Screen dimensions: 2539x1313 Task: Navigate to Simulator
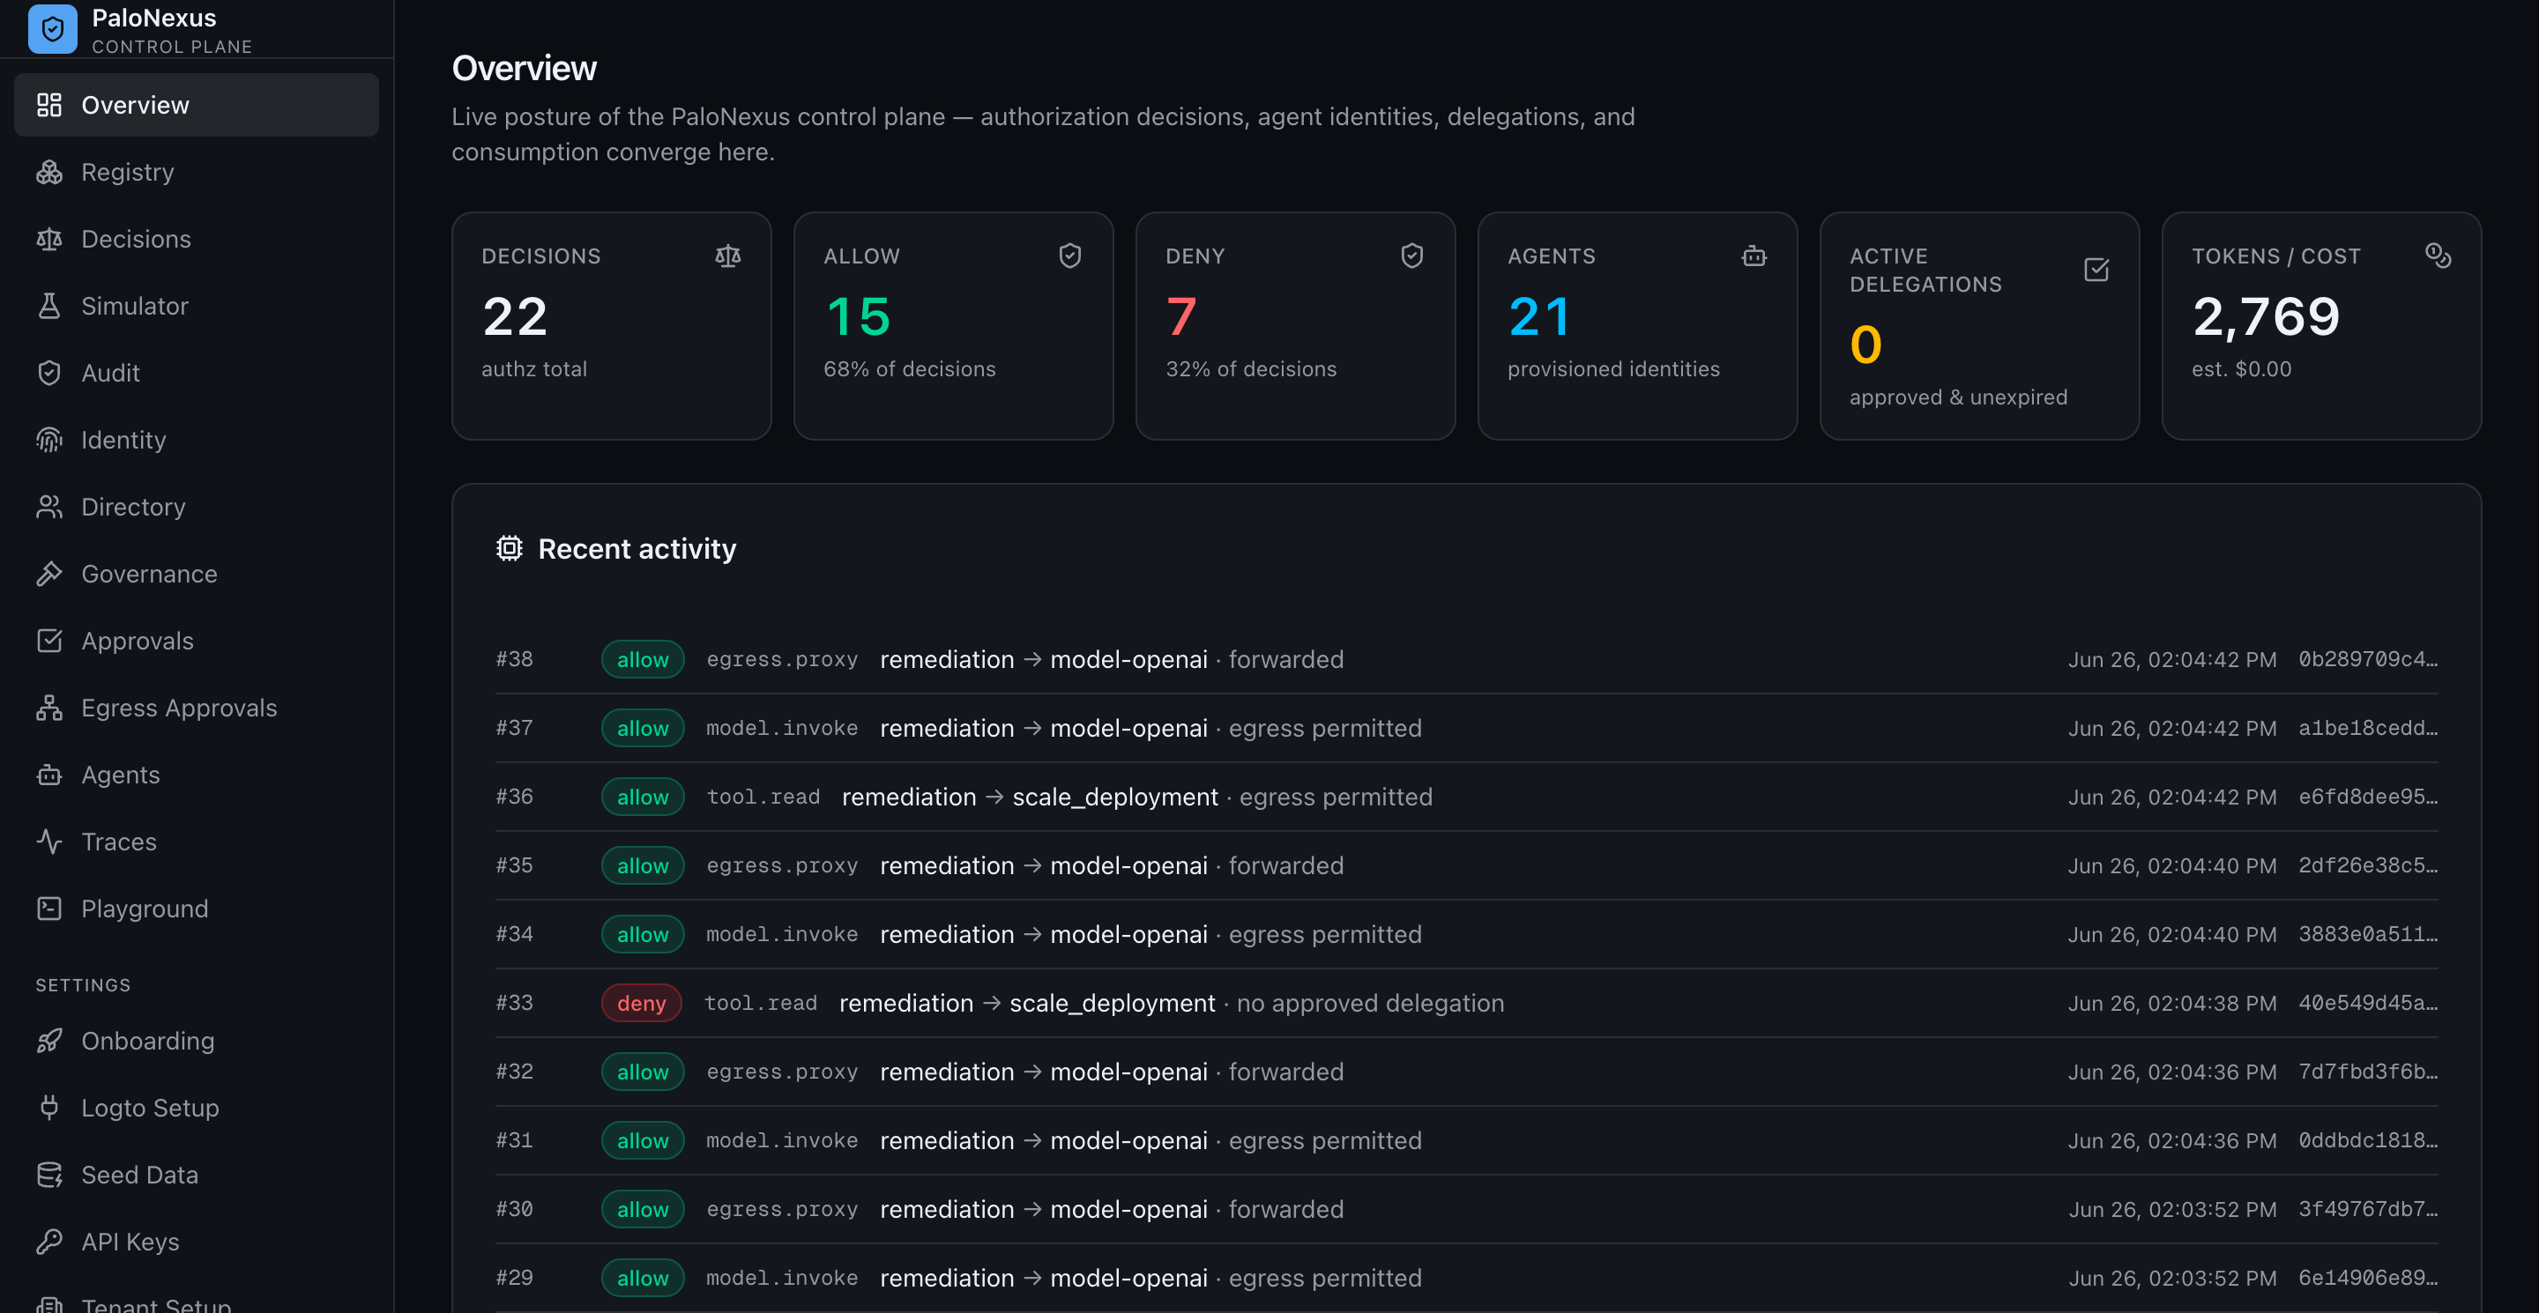pos(196,306)
